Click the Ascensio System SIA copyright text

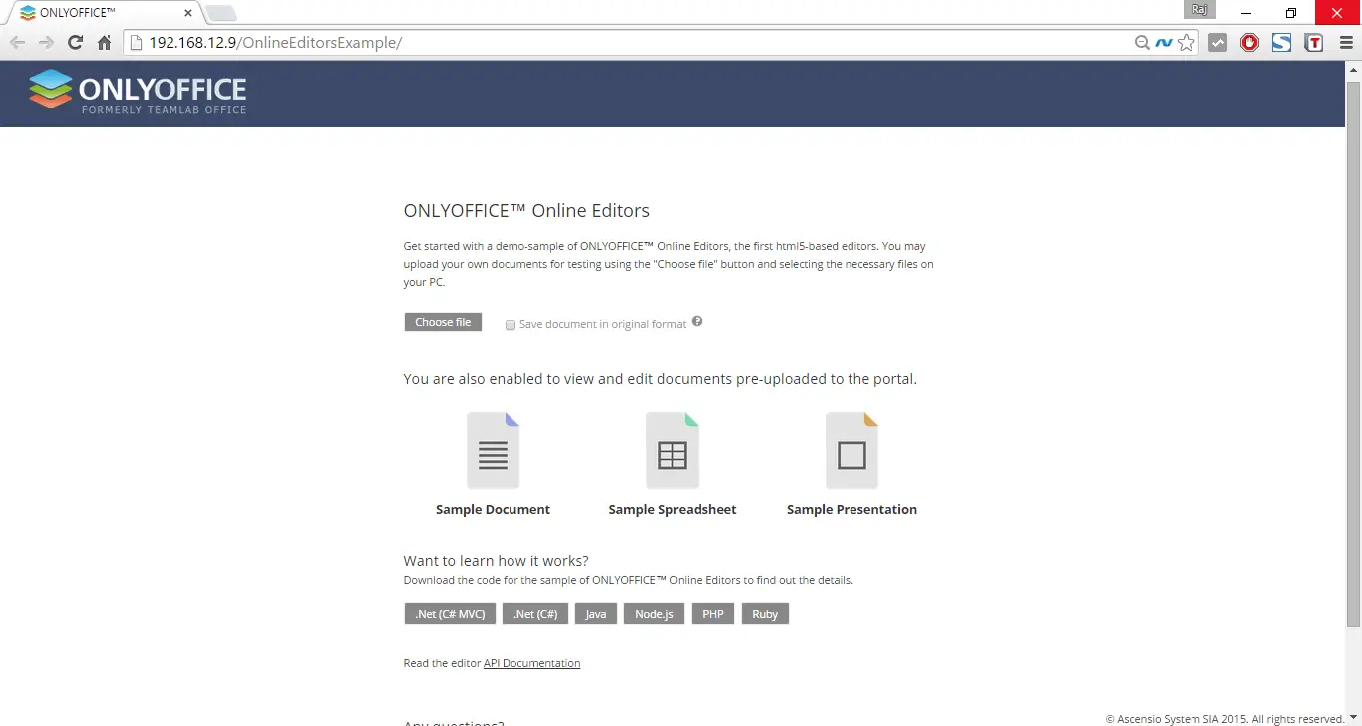[x=1224, y=719]
